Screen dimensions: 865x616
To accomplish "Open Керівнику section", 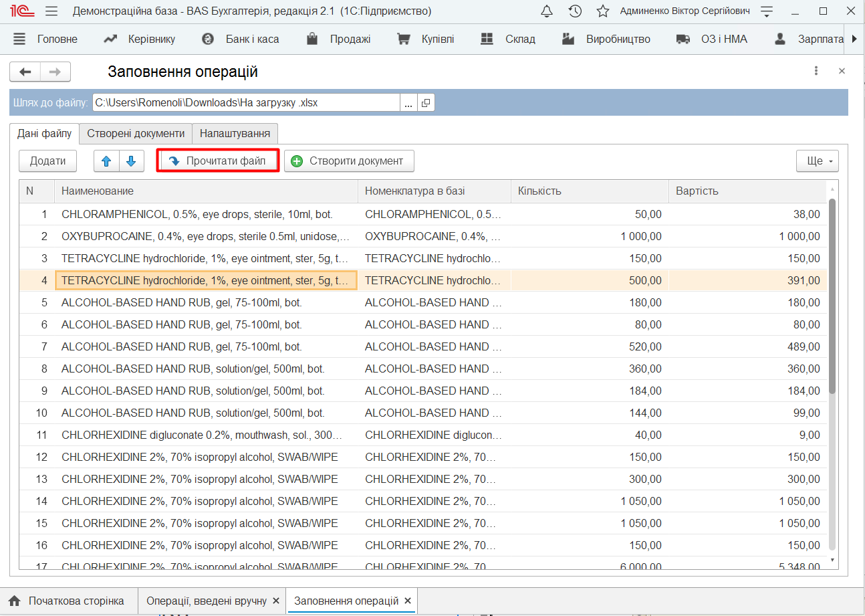I will click(x=140, y=39).
